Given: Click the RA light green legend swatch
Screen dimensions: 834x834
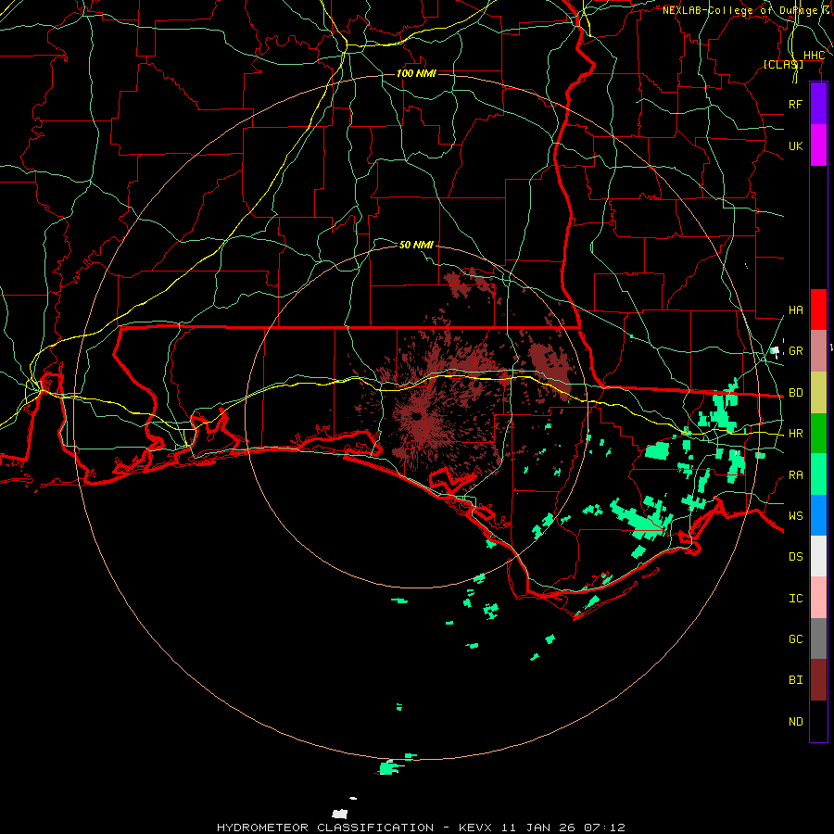Looking at the screenshot, I should coord(818,474).
